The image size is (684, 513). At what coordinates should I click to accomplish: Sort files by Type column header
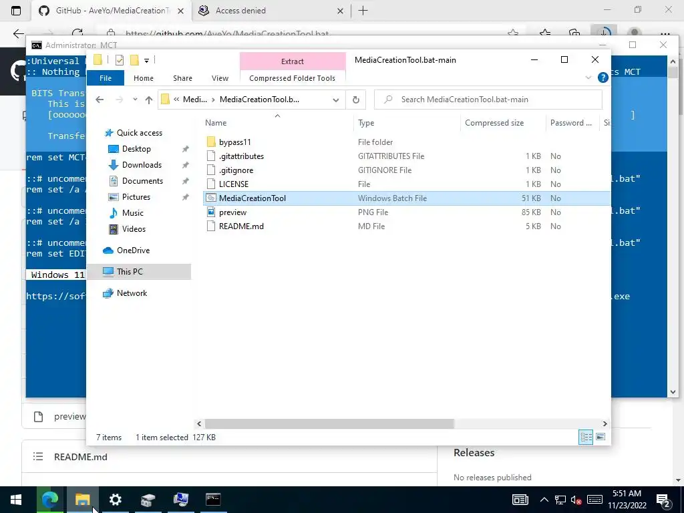click(x=407, y=123)
